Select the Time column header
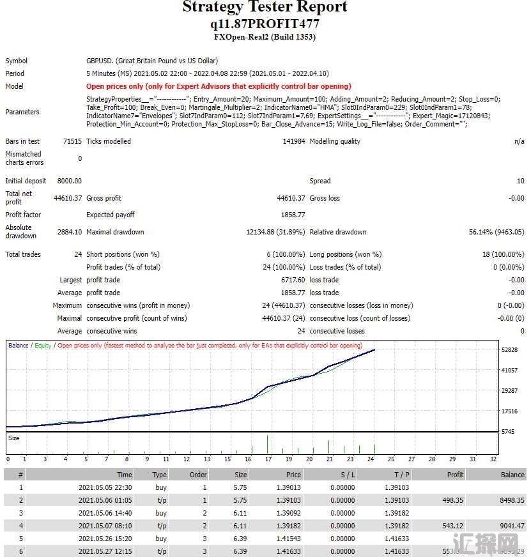 click(x=124, y=475)
